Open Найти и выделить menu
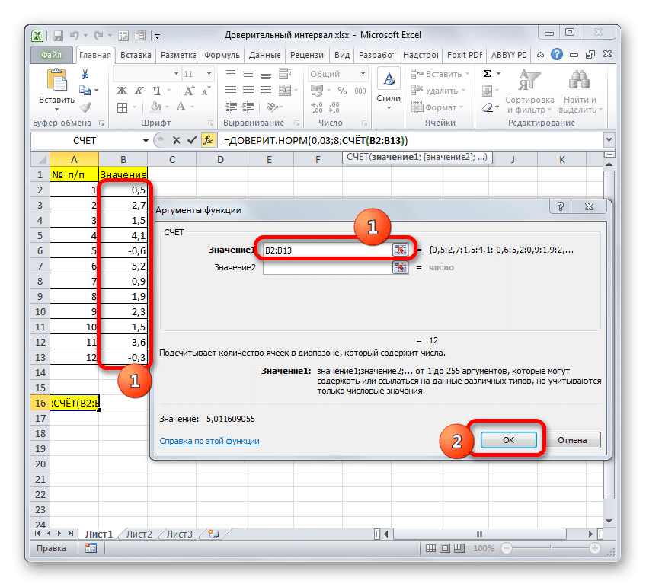The width and height of the screenshot is (646, 587). (580, 91)
